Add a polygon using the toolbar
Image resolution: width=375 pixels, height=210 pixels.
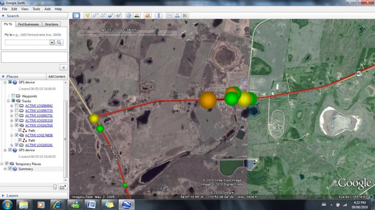tap(95, 16)
